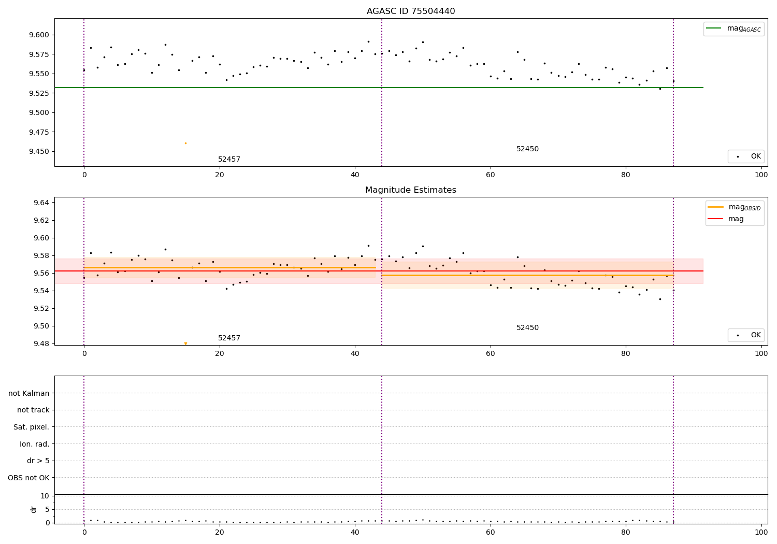The image size is (777, 544).
Task: Click the 9.525 y-axis tick label
Action: (x=39, y=93)
